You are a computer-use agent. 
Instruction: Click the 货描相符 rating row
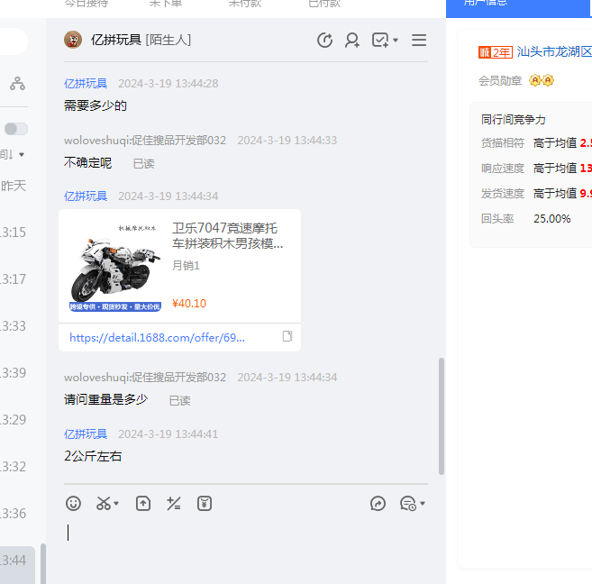point(536,142)
